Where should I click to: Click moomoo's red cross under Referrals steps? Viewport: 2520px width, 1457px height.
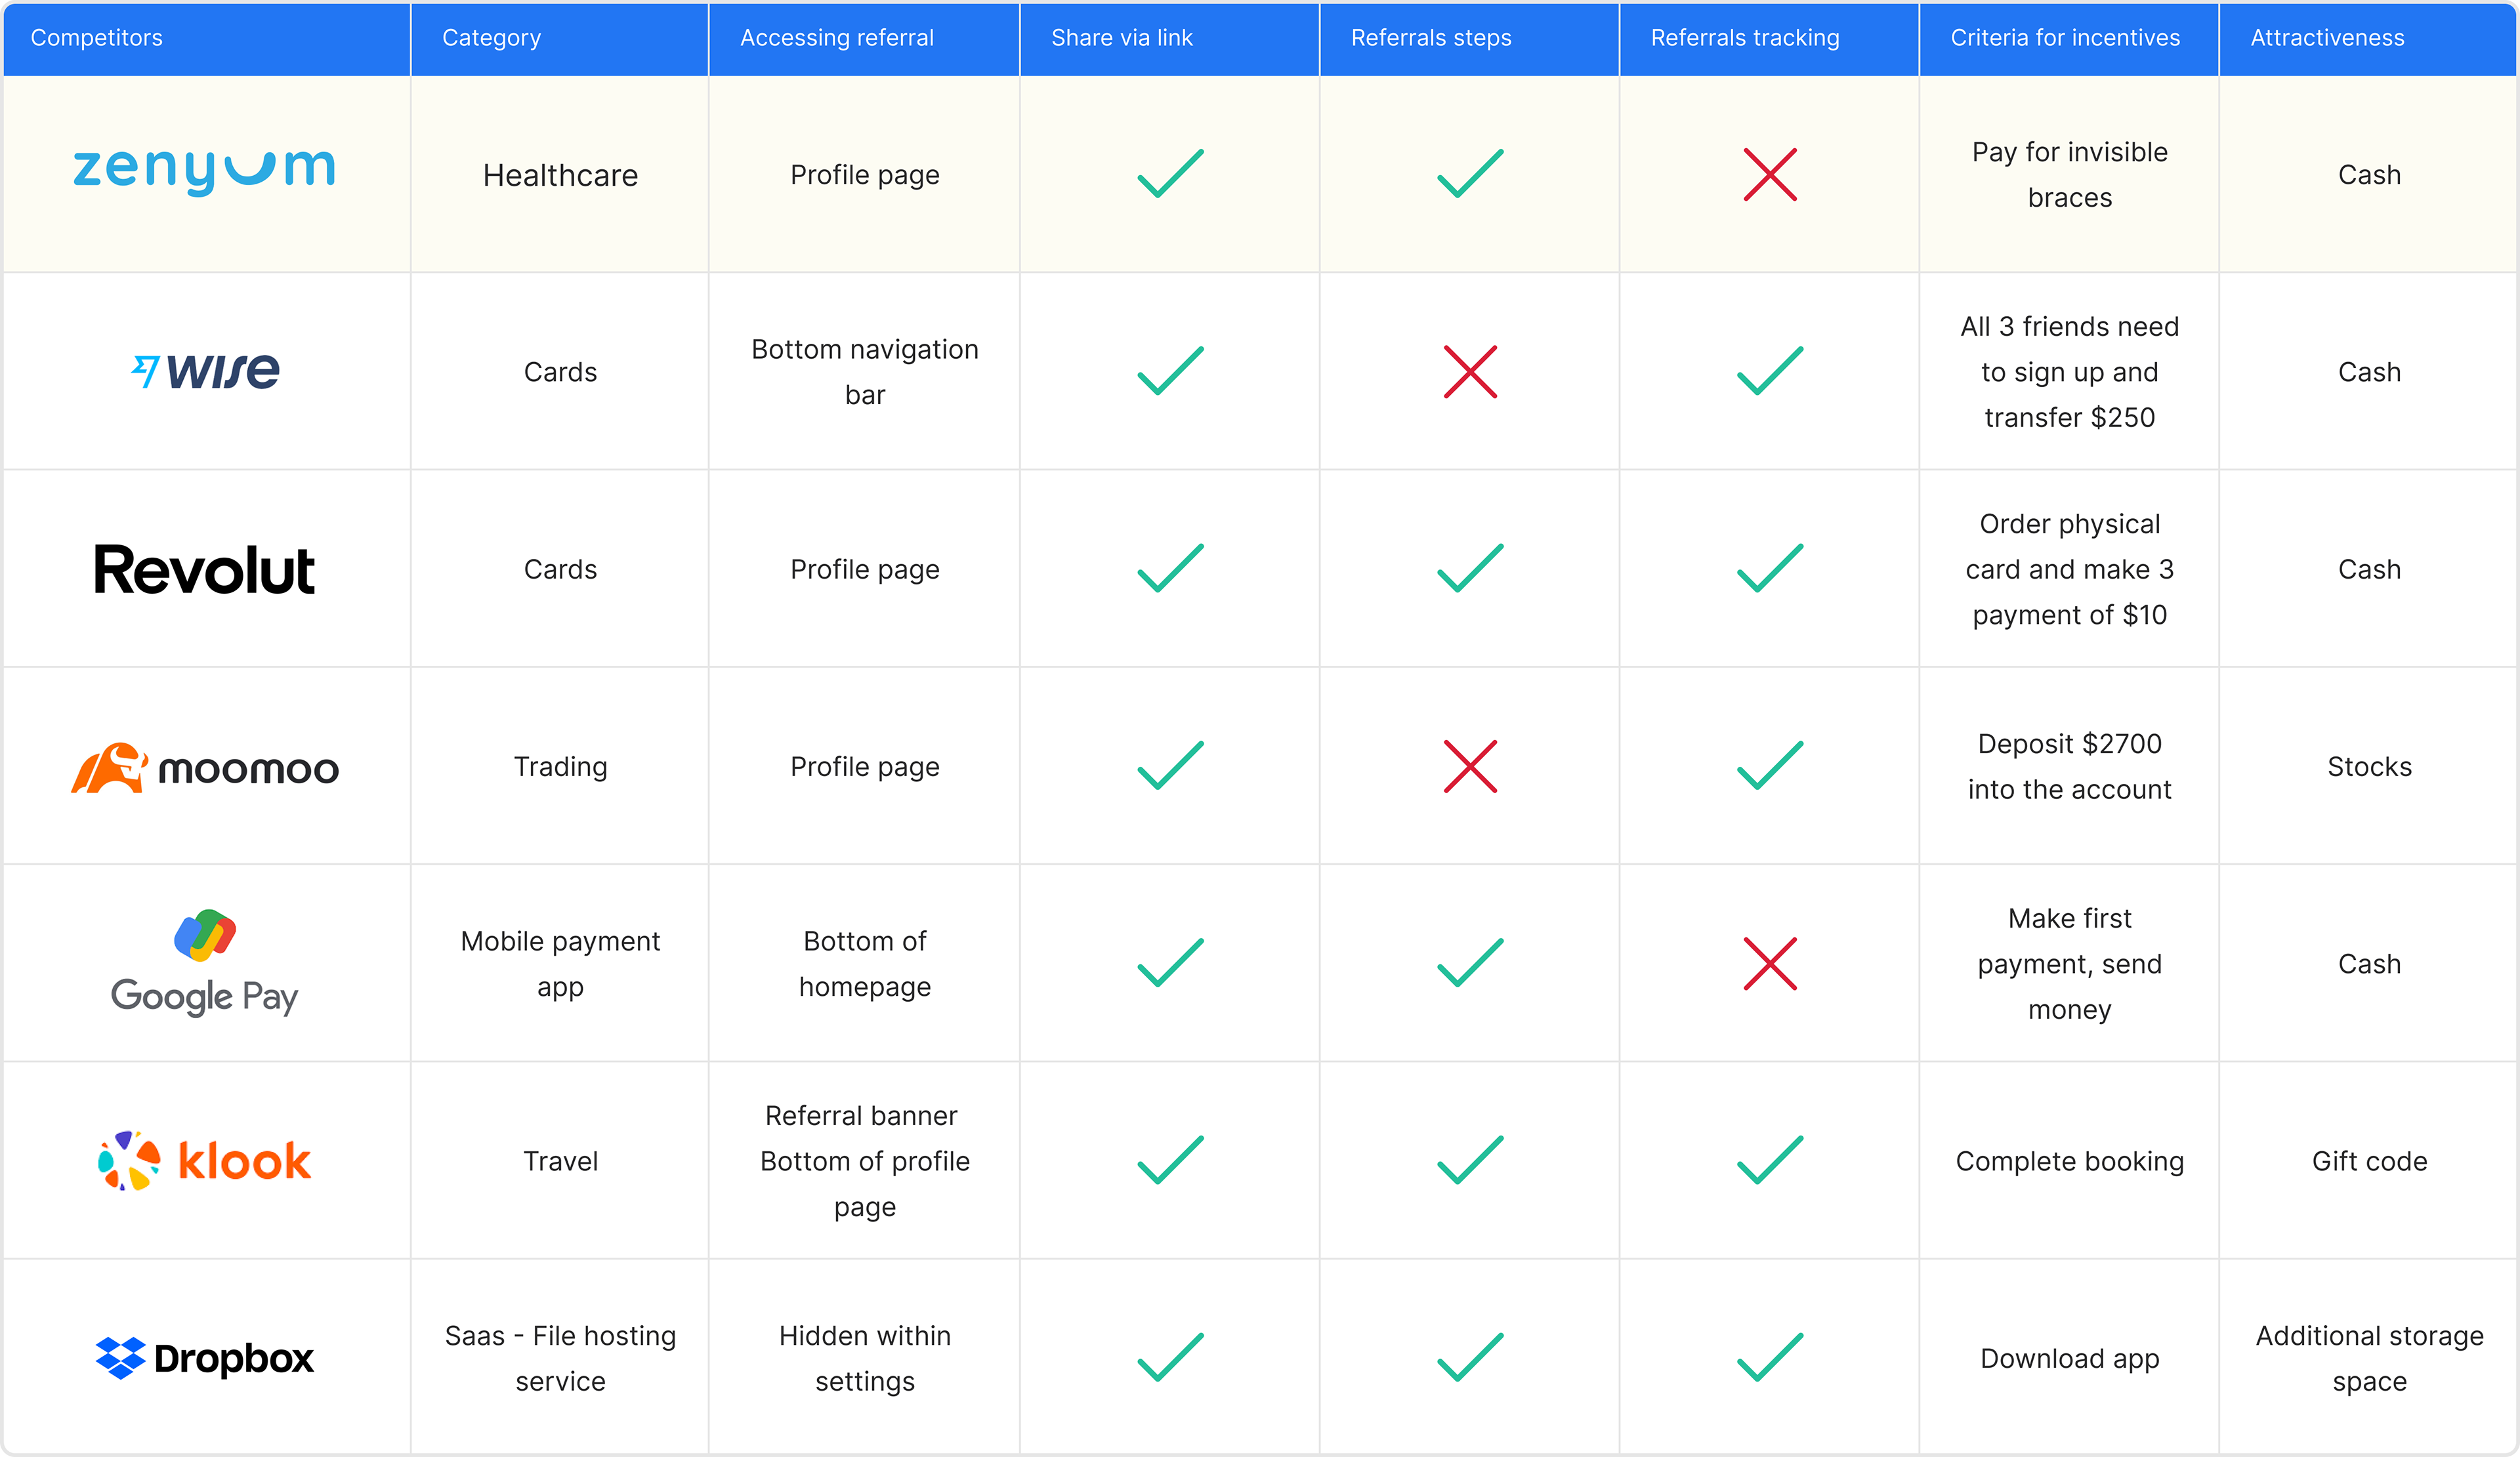click(x=1469, y=766)
